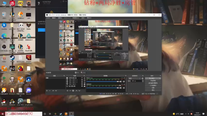
Task: Toggle visibility of 文本 (GDI+) 2 source
Action: [x=82, y=82]
